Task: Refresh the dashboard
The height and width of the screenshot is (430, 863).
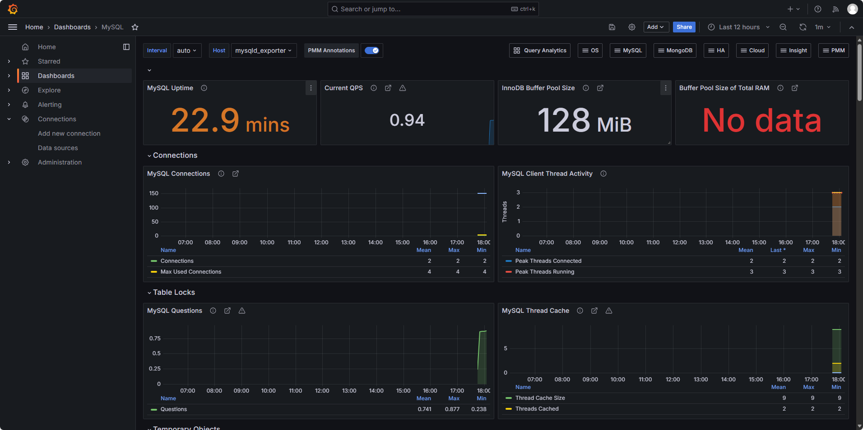Action: [x=803, y=27]
